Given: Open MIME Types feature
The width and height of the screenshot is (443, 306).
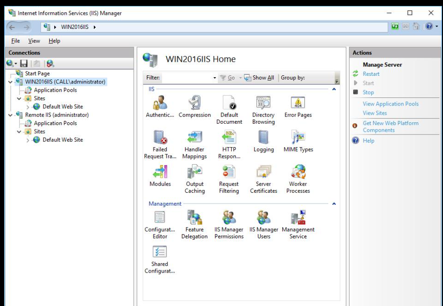Looking at the screenshot, I should (x=298, y=141).
